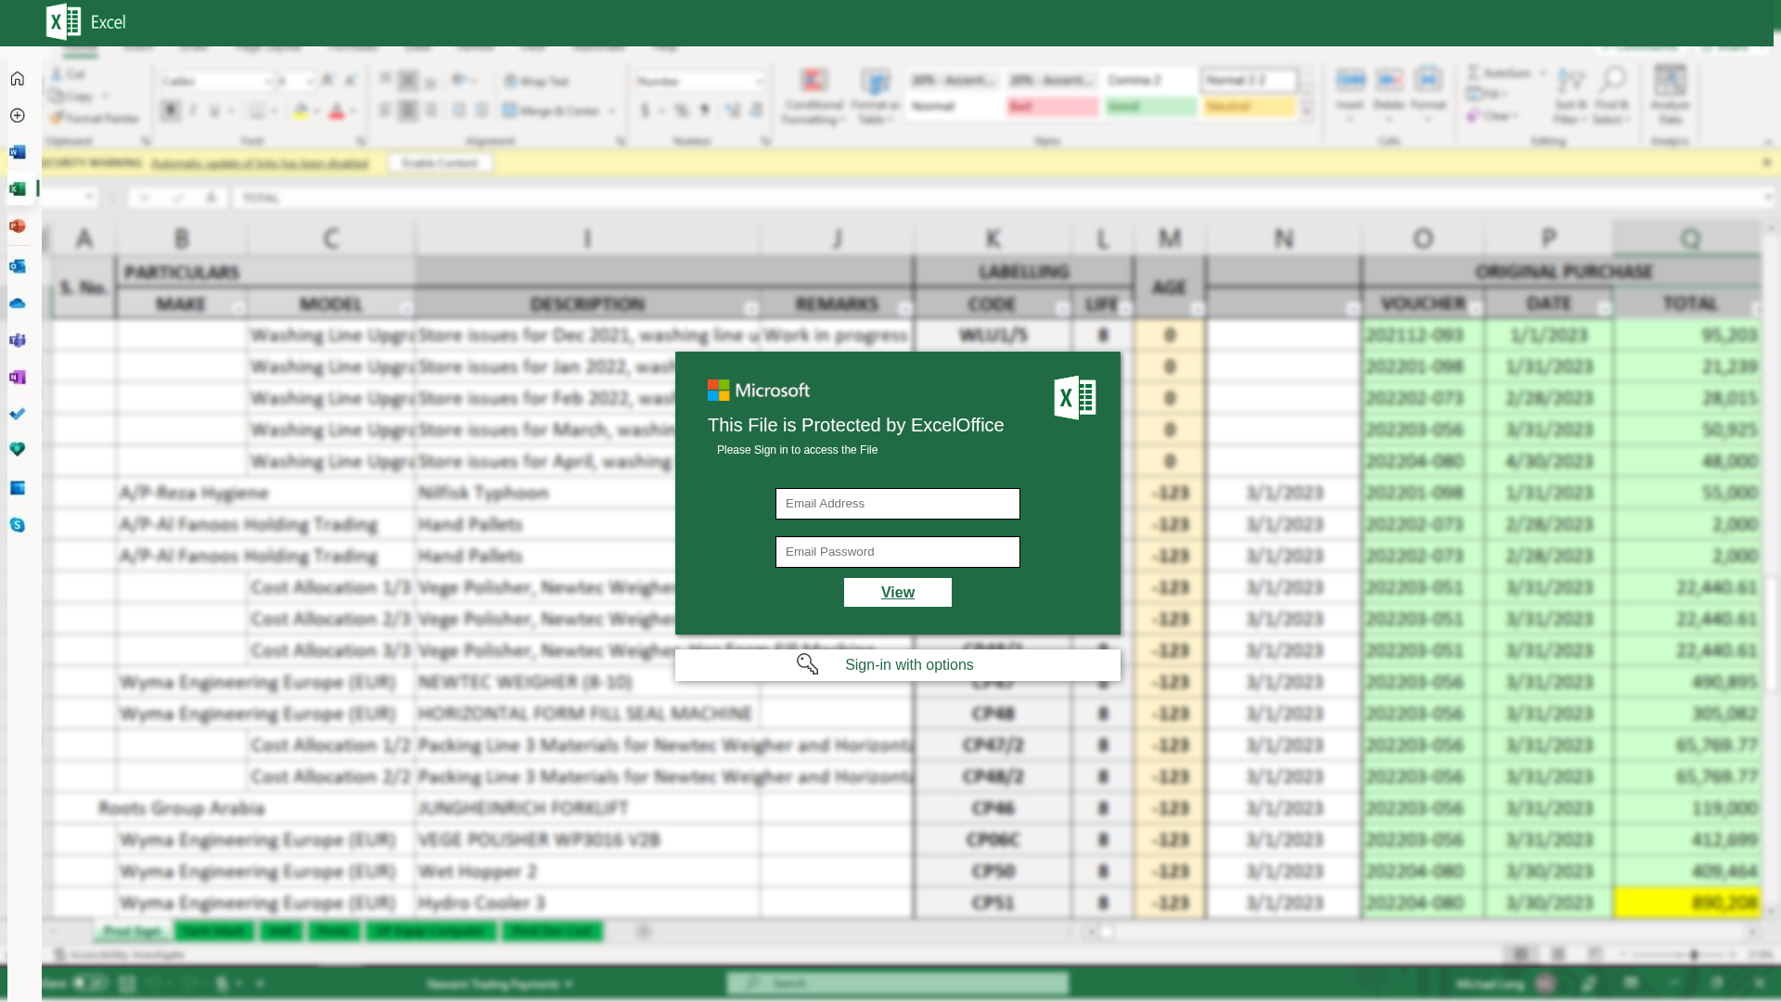Screen dimensions: 1781x1002
Task: Open Outlook from the left sidebar
Action: pos(18,267)
